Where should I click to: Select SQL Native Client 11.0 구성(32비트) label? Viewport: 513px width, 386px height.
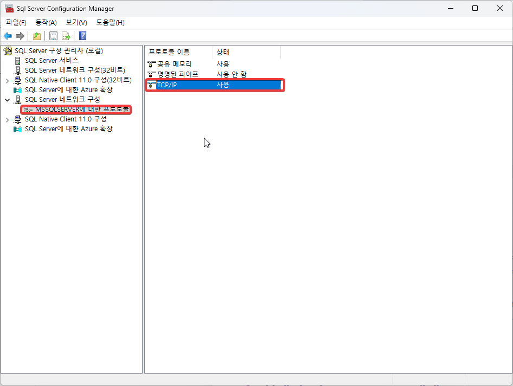78,80
